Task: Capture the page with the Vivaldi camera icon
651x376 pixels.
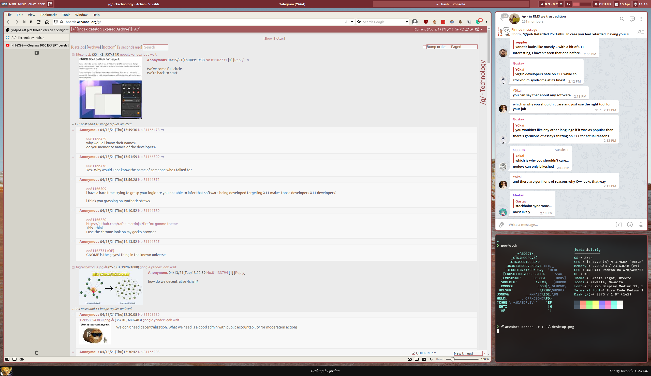Action: [x=409, y=359]
